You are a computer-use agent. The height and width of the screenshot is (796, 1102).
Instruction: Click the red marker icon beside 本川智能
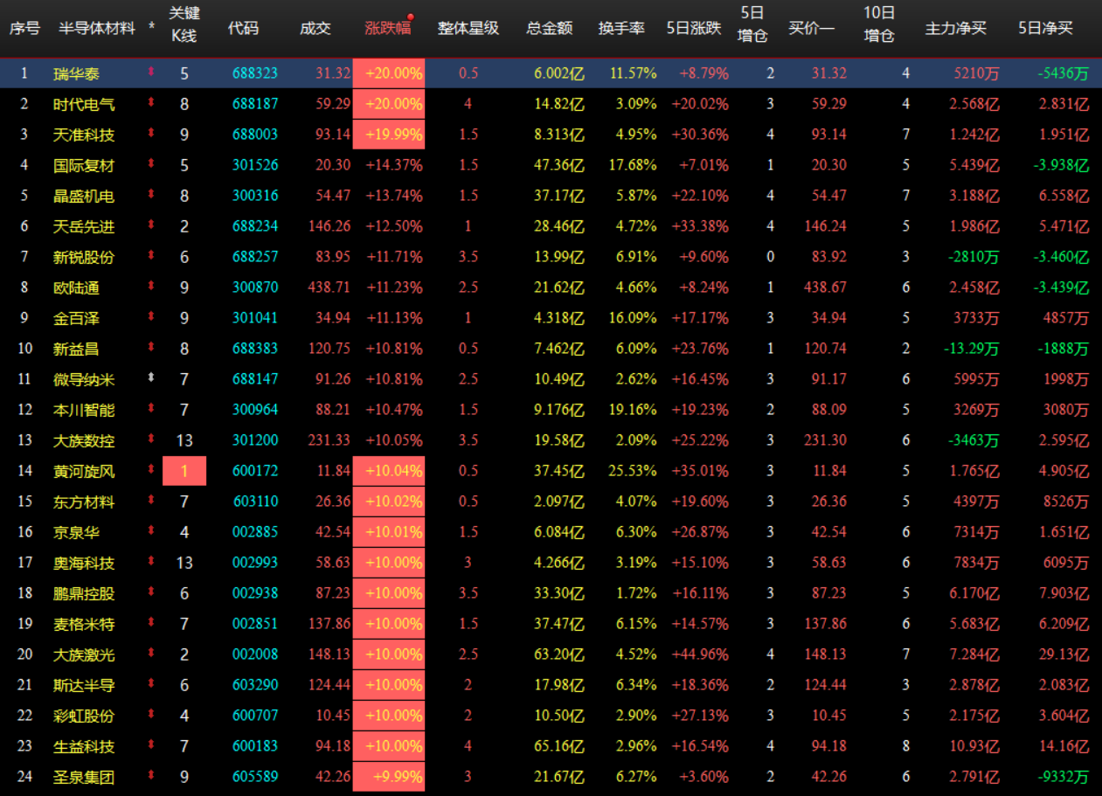tap(151, 410)
